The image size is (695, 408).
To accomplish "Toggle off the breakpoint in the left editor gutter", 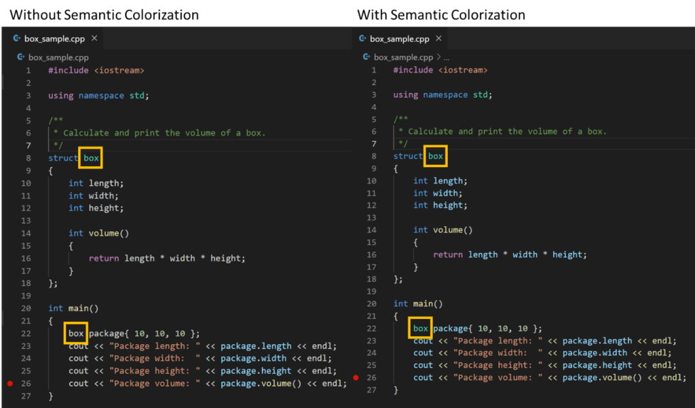I will click(10, 383).
